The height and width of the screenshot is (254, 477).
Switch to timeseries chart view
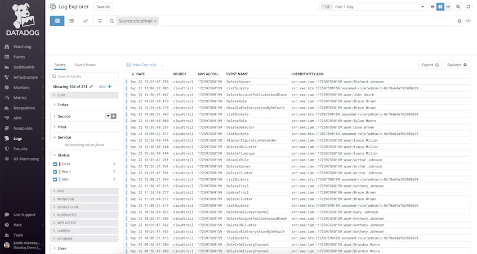(86, 21)
